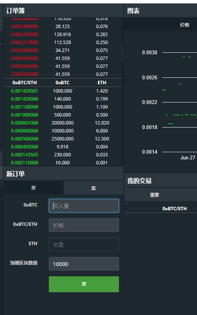Click the green 买 submit button
This screenshot has height=315, width=197.
coord(84,284)
